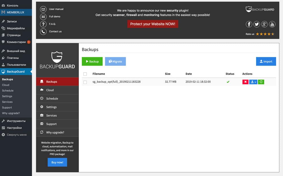Switch to the Cloud section in the panel

50,90
